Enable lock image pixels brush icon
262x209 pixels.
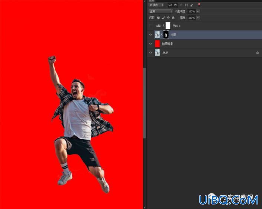click(x=164, y=17)
